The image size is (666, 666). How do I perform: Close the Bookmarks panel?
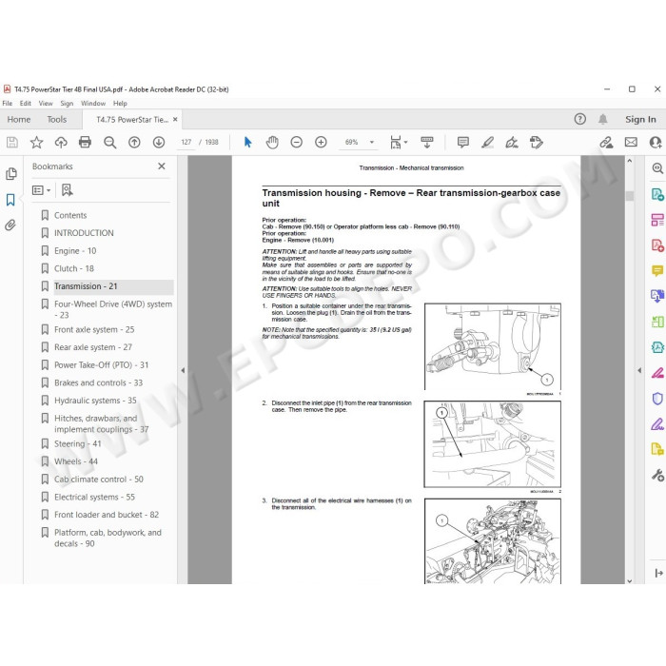tap(162, 166)
